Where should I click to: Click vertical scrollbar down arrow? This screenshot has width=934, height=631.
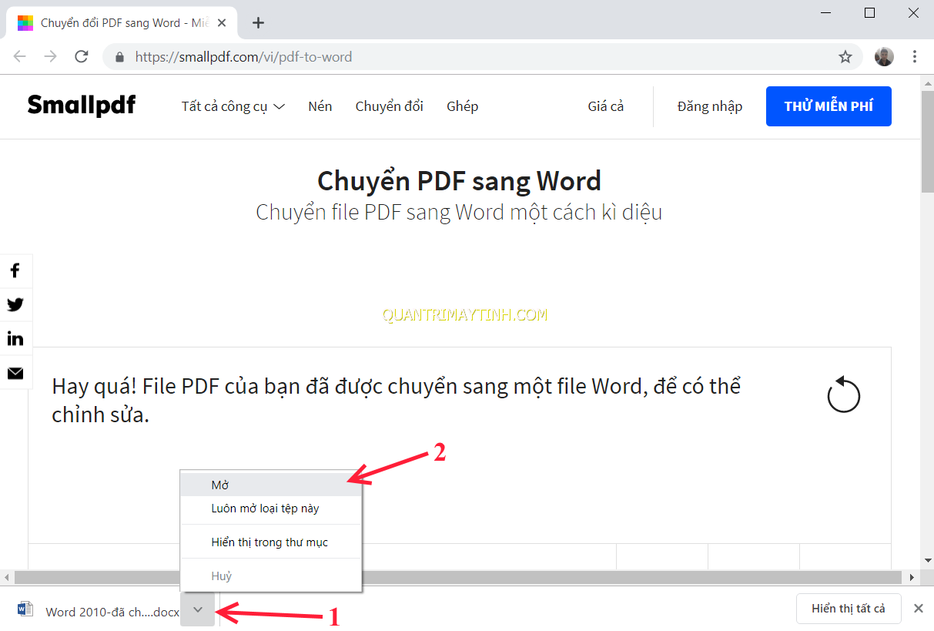click(927, 562)
